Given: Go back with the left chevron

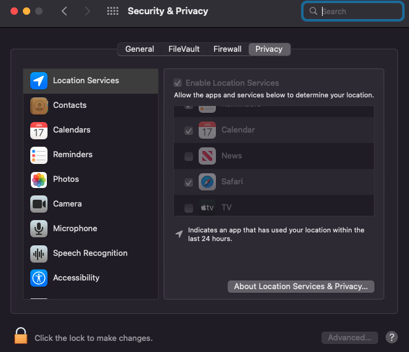Looking at the screenshot, I should [64, 11].
